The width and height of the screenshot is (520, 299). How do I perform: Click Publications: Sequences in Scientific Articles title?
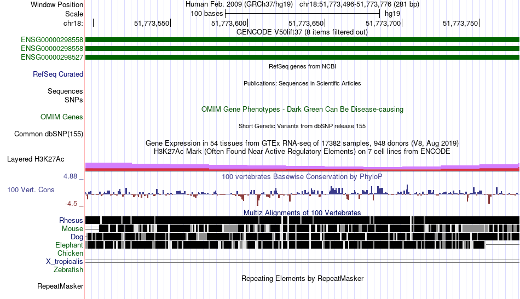tap(302, 83)
